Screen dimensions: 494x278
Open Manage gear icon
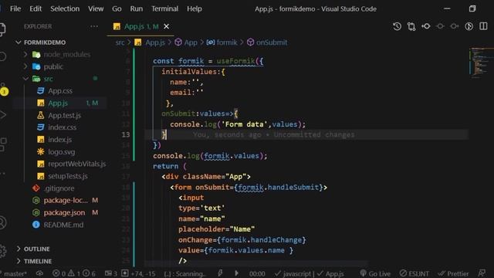3,251
